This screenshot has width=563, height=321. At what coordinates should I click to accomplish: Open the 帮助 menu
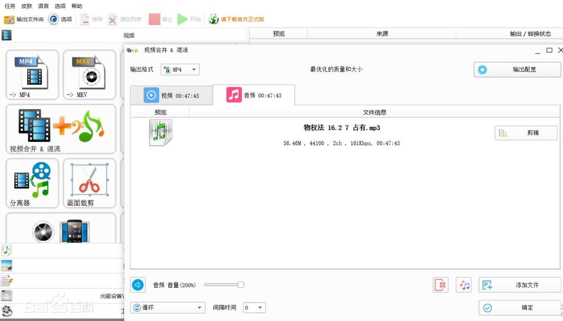point(76,6)
